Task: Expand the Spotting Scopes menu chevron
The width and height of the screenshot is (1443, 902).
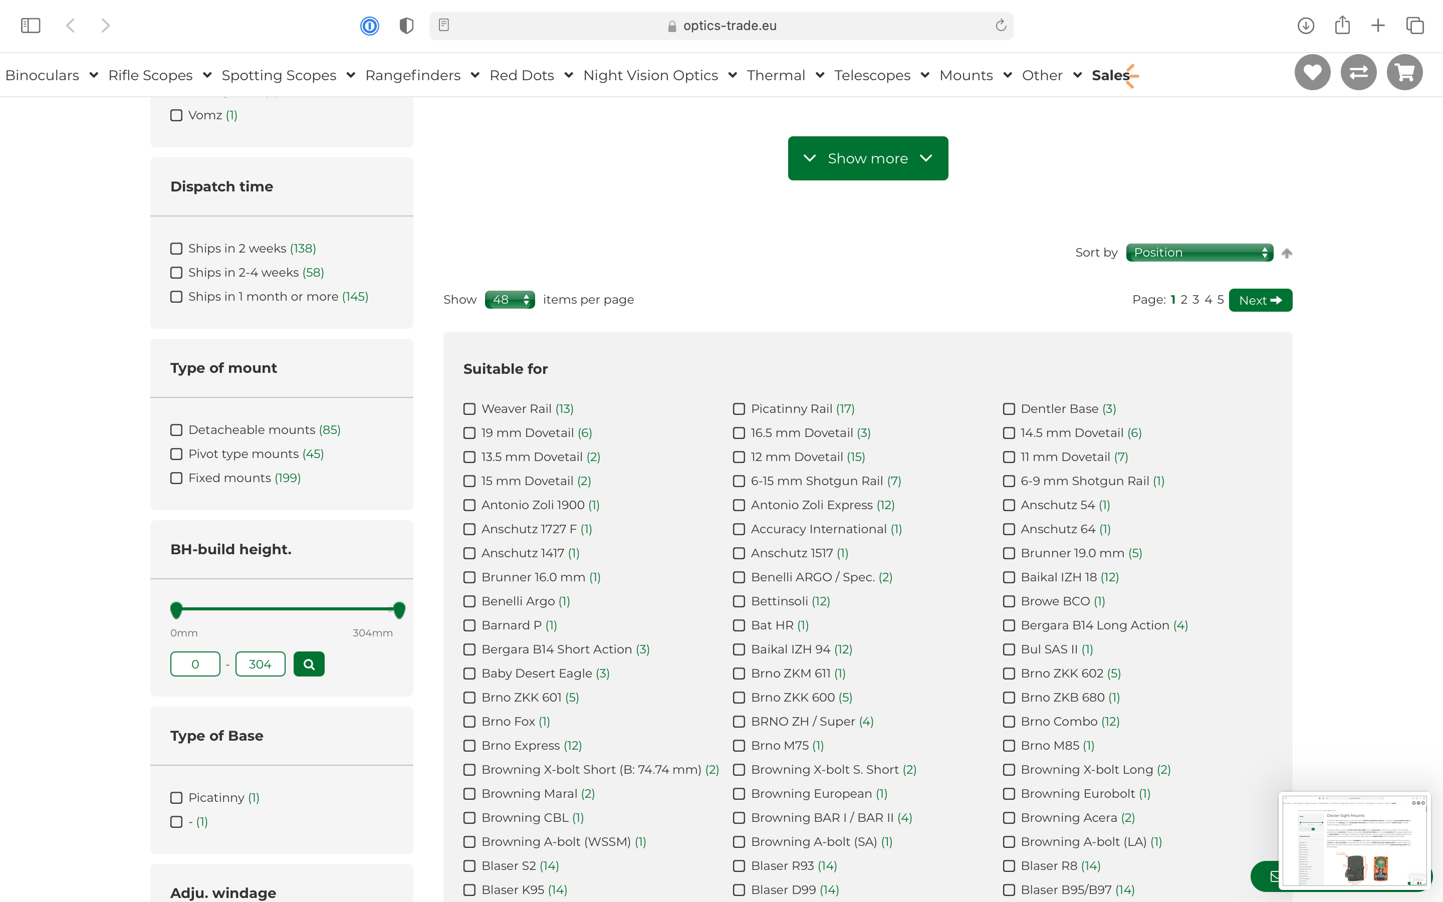Action: (x=351, y=75)
